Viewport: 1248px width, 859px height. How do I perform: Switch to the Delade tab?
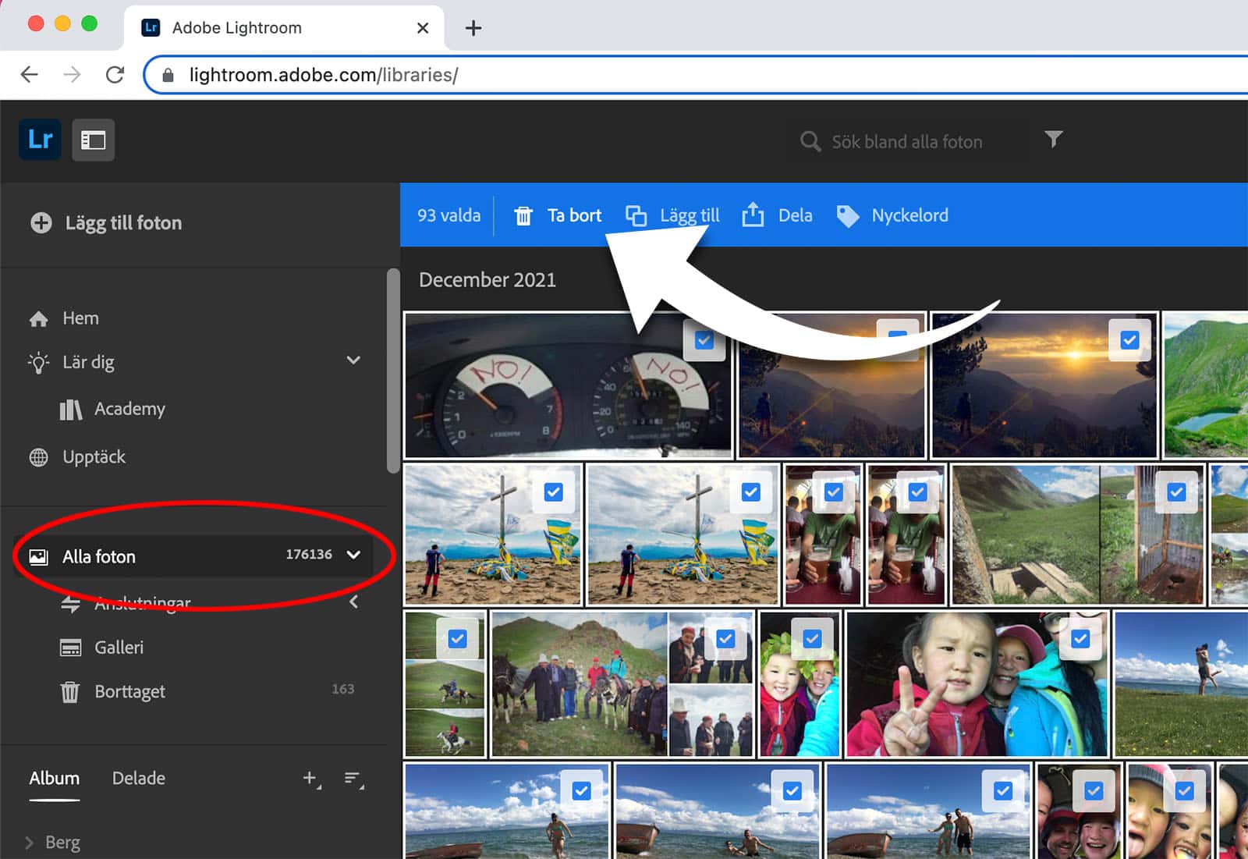click(x=138, y=778)
